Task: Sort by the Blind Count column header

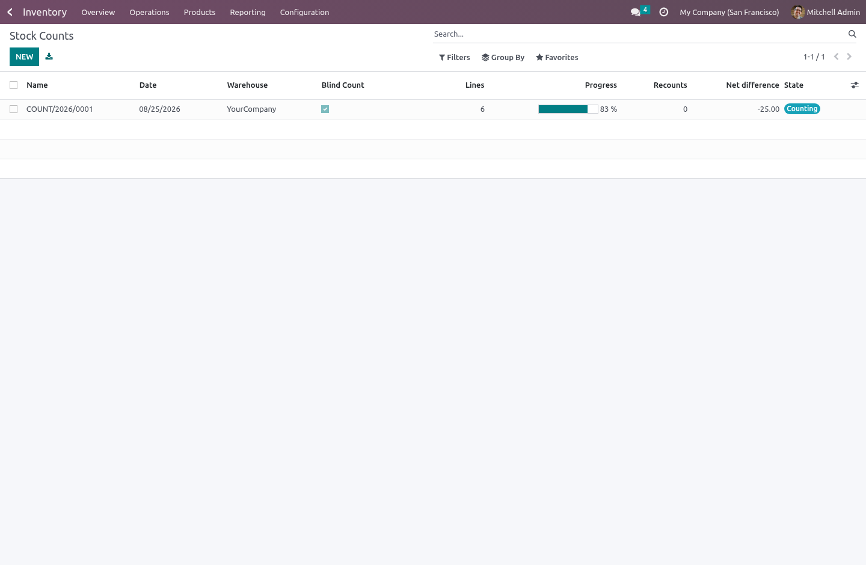Action: (343, 85)
